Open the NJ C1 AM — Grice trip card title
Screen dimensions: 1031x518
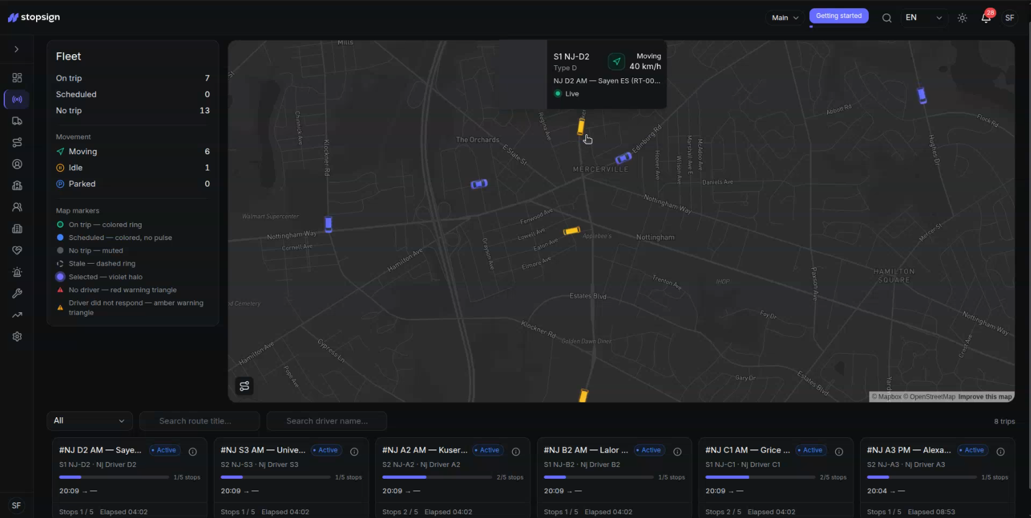pos(748,450)
